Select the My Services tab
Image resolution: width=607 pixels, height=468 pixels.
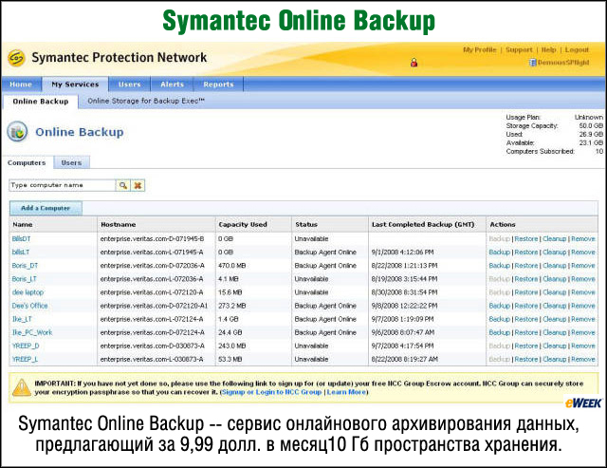pos(75,84)
